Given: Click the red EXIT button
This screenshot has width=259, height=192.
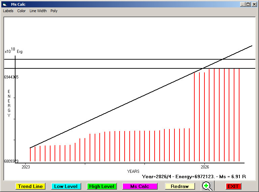Looking at the screenshot, I should (233, 186).
